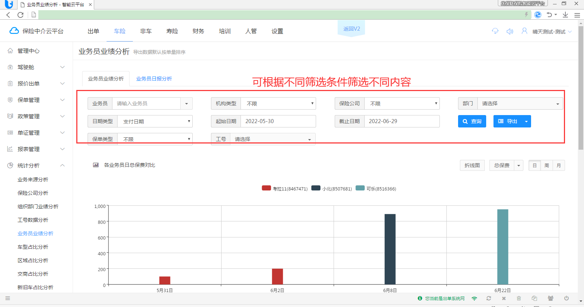Click the lightning speed-mode icon in address bar
The image size is (584, 307).
pos(526,15)
